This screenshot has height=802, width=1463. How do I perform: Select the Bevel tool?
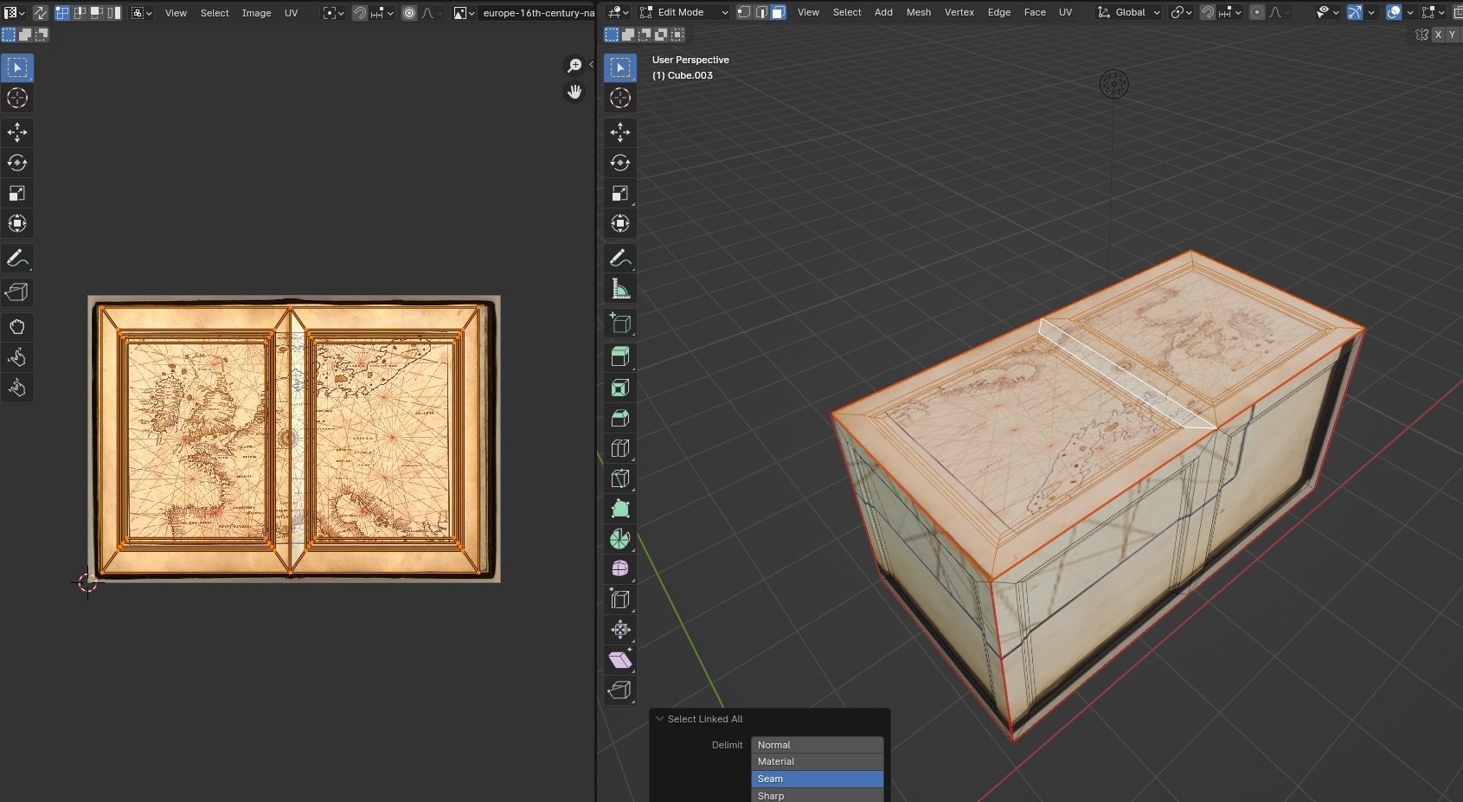coord(620,418)
